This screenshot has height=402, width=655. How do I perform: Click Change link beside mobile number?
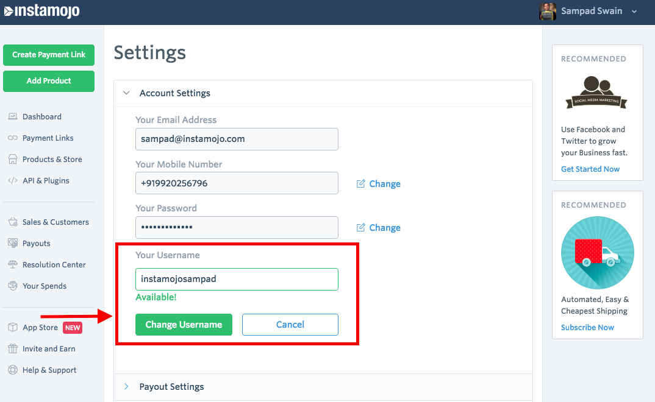[x=384, y=184]
